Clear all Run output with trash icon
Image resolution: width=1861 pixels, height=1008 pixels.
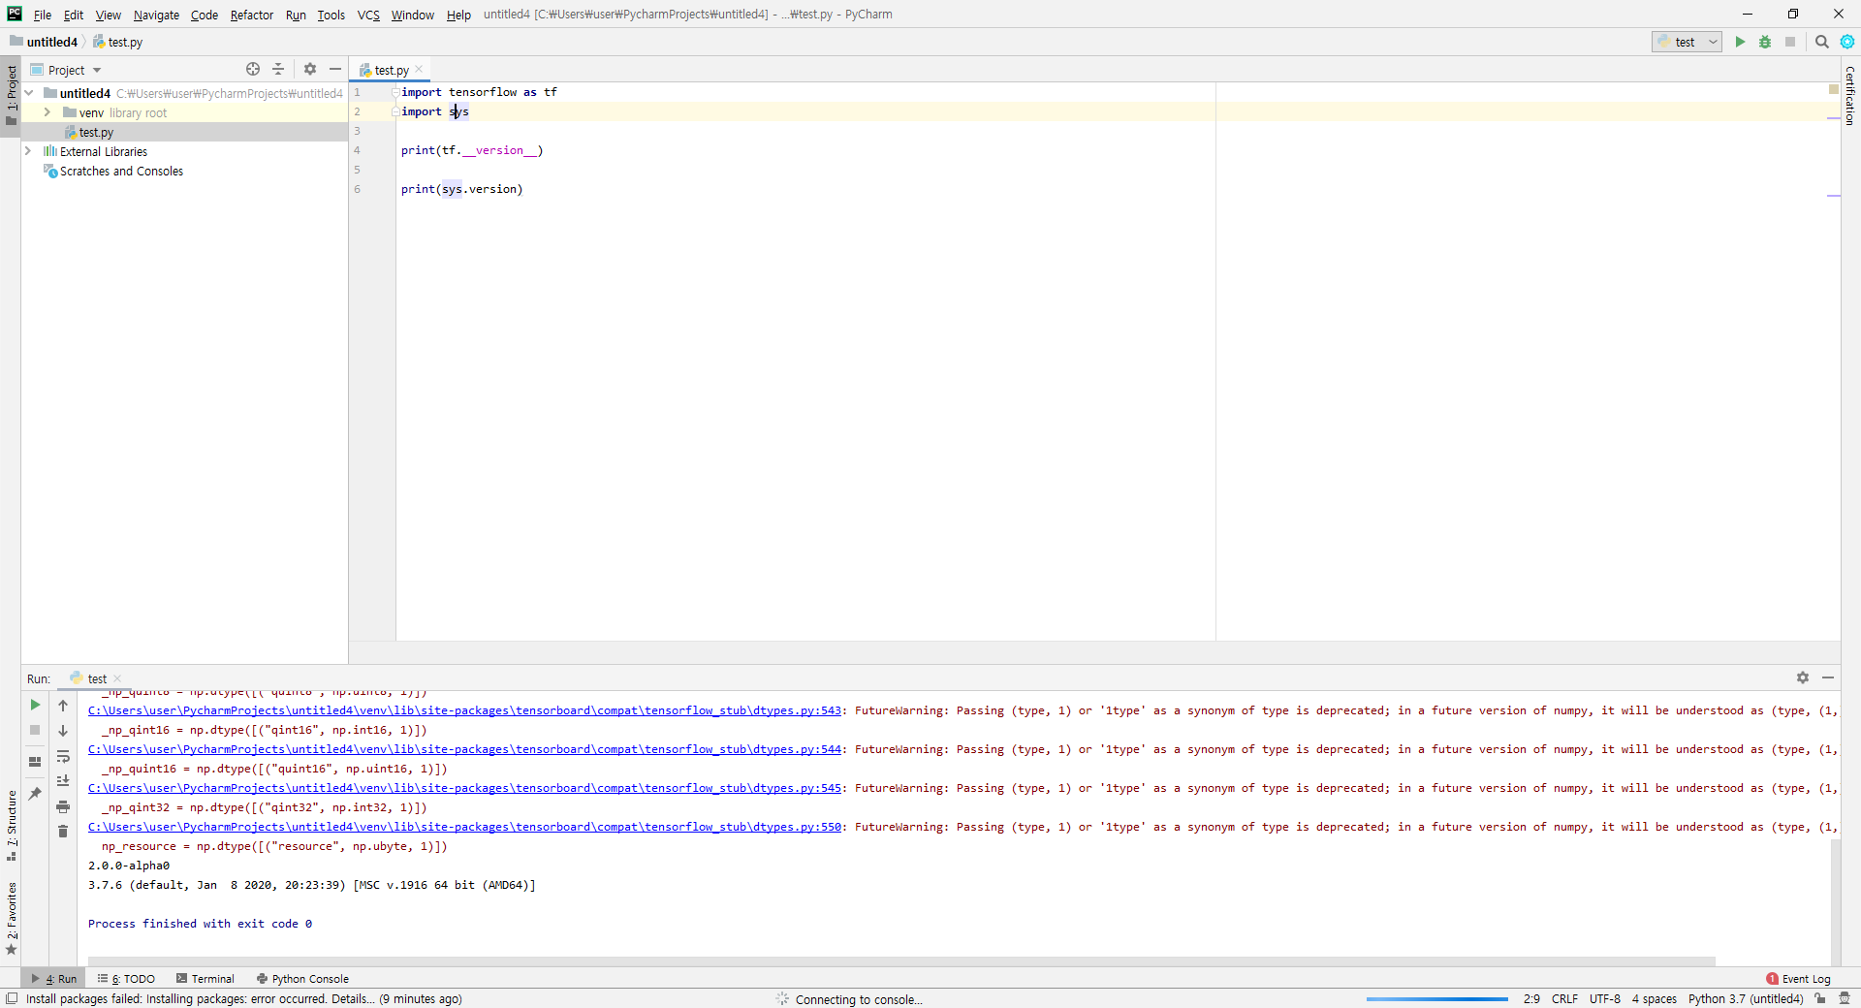click(63, 832)
